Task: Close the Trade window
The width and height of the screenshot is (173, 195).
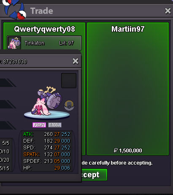Action: point(168,11)
